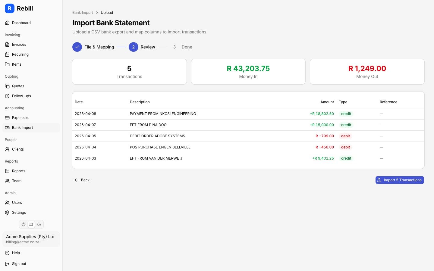Go to Invoices page
Viewport: 434px width, 271px height.
31,45
